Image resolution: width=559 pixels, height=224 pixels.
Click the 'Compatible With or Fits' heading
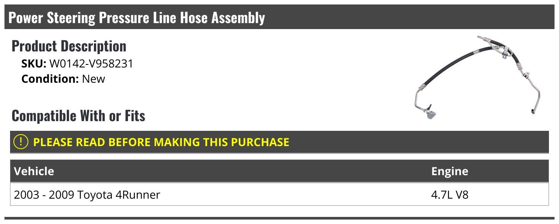[78, 116]
